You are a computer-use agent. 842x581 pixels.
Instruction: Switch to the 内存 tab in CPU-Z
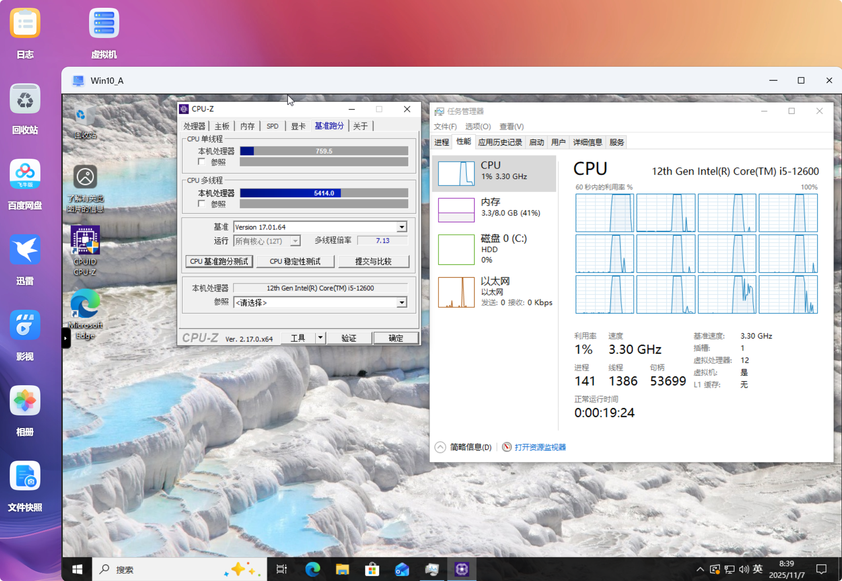pyautogui.click(x=247, y=126)
